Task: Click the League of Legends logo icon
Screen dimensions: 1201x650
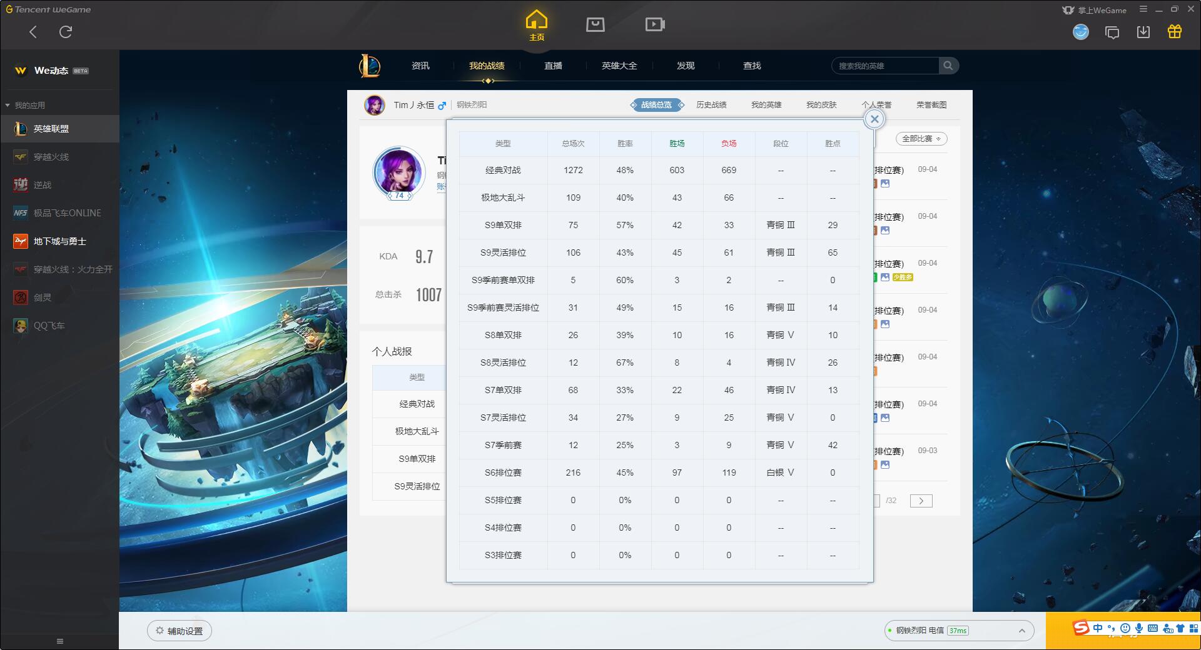Action: tap(369, 66)
